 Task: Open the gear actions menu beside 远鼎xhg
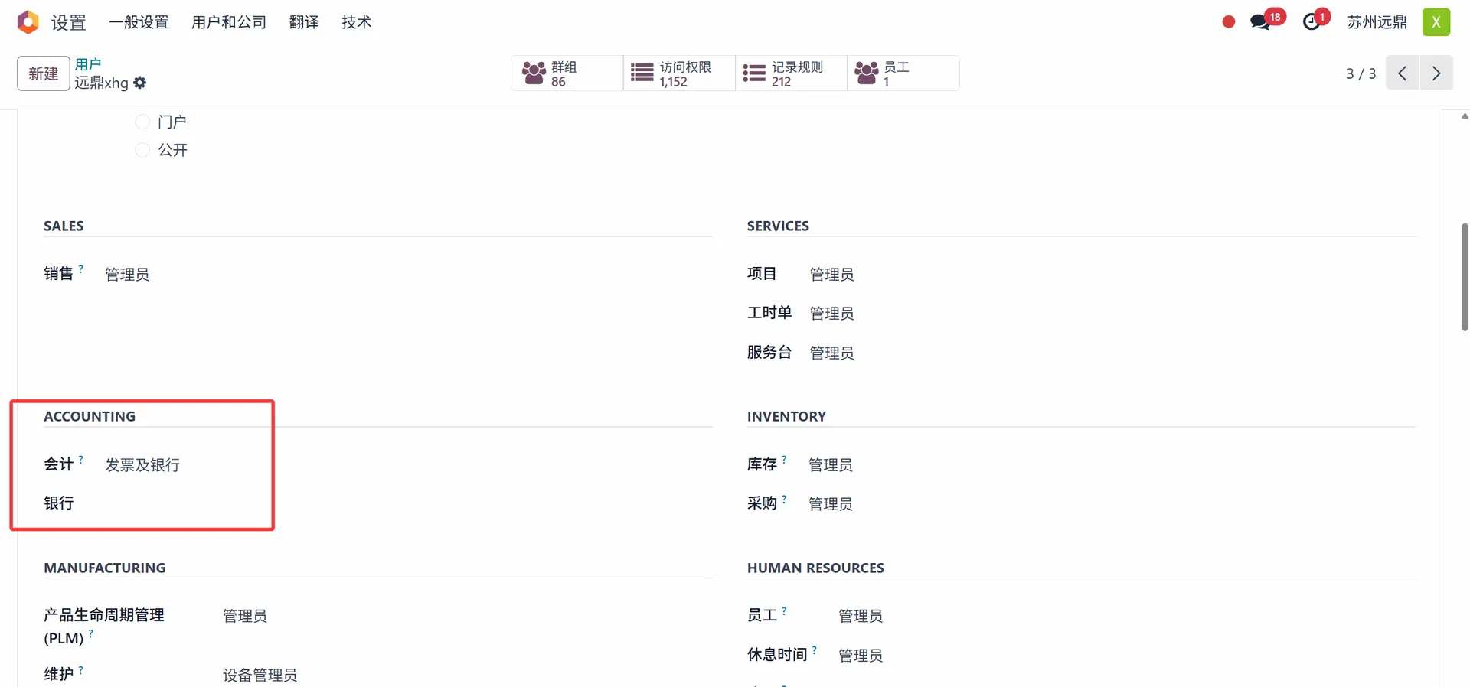coord(139,83)
